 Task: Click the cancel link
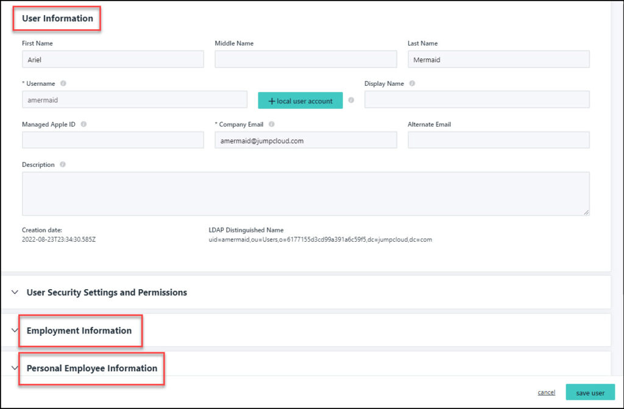[546, 393]
